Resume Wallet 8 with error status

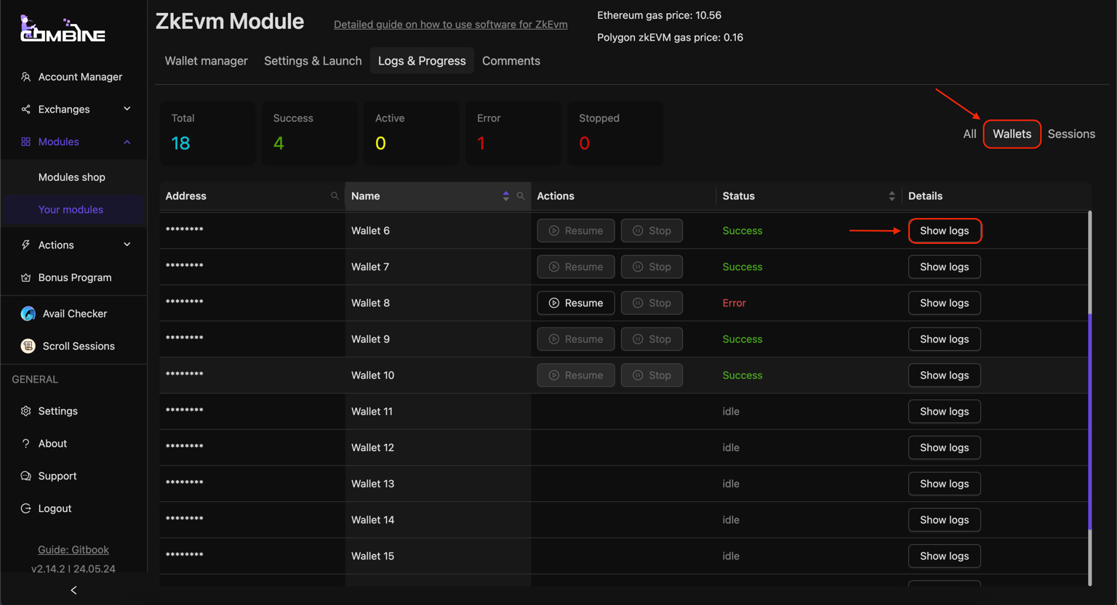[575, 303]
